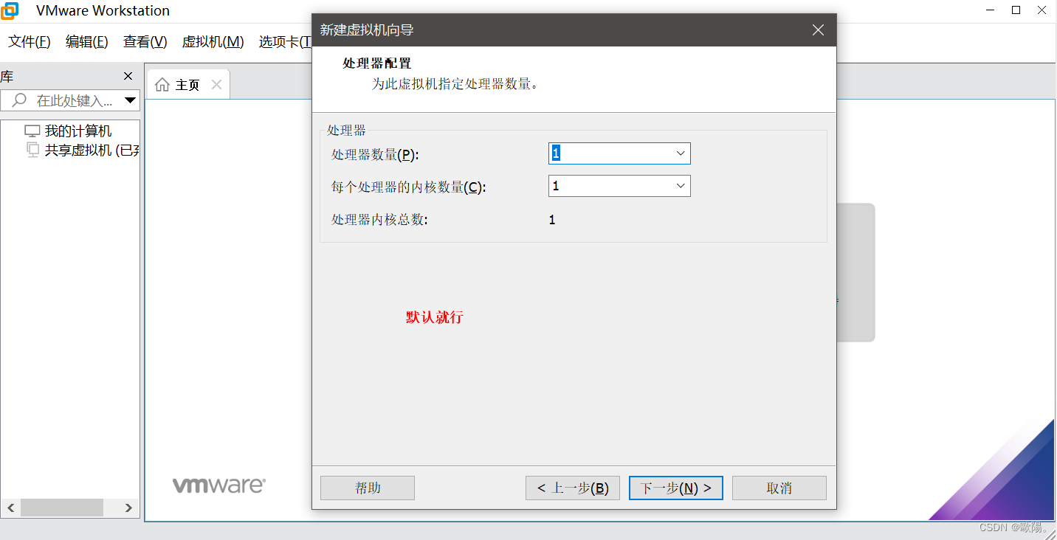Select 共享虚拟机 in the library tree
This screenshot has width=1057, height=540.
coord(92,150)
